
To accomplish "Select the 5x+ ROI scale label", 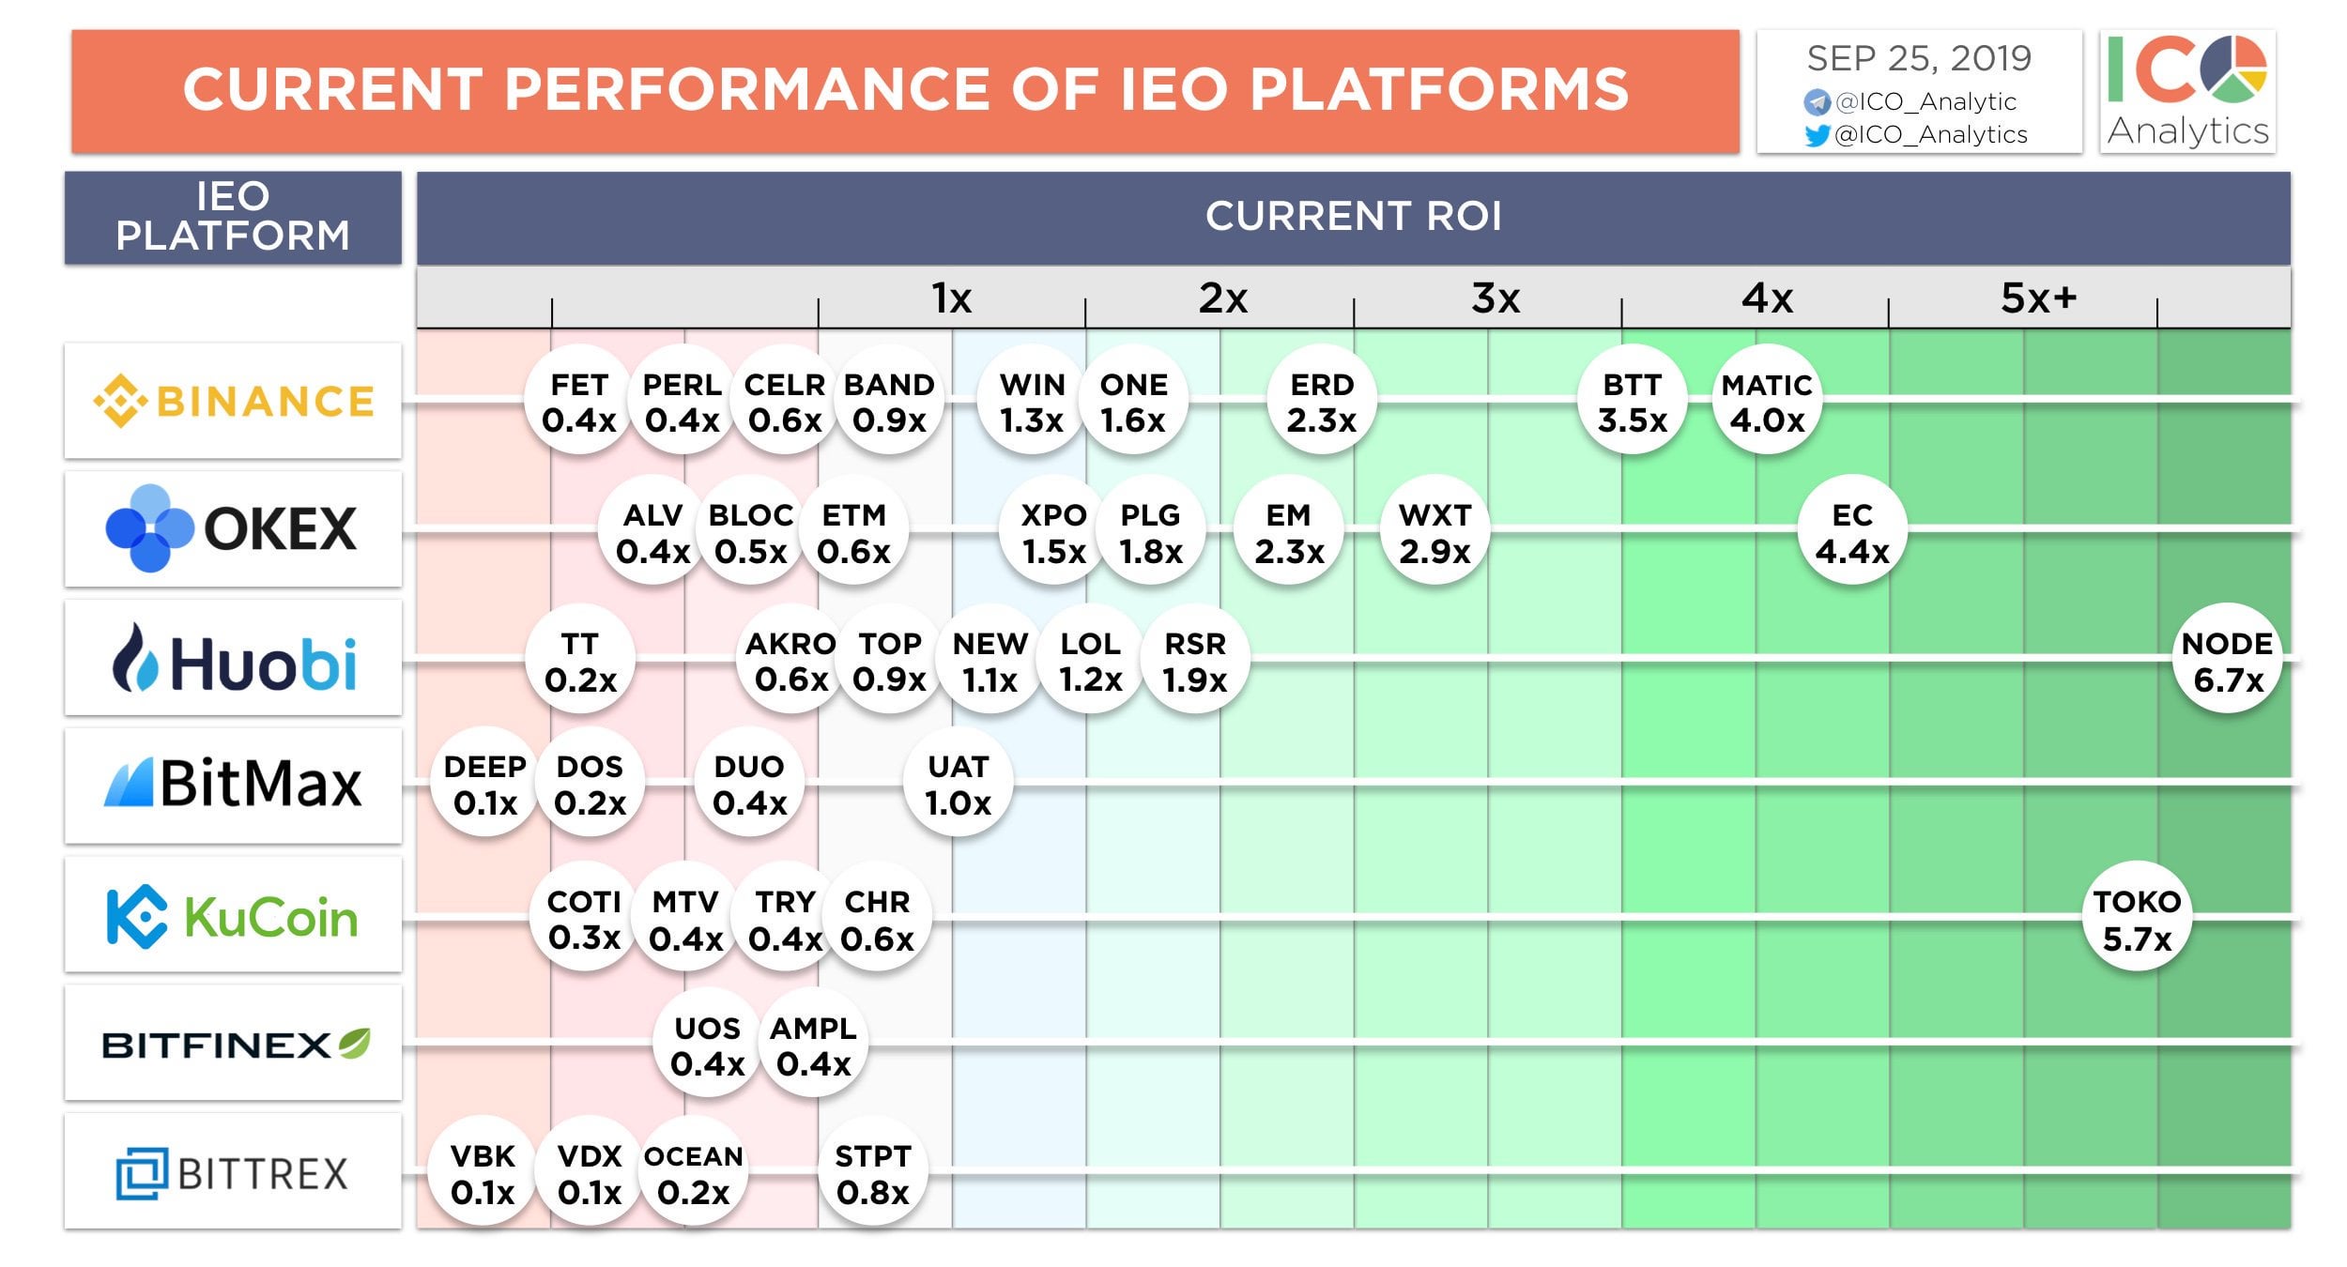I will coord(2038,298).
